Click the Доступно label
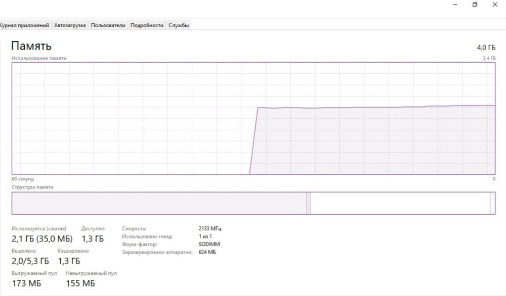Image resolution: width=506 pixels, height=296 pixels. 93,228
